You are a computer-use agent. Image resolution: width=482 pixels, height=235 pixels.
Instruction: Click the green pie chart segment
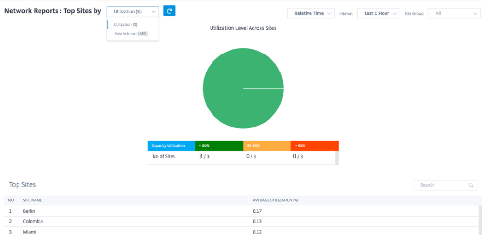pyautogui.click(x=243, y=89)
